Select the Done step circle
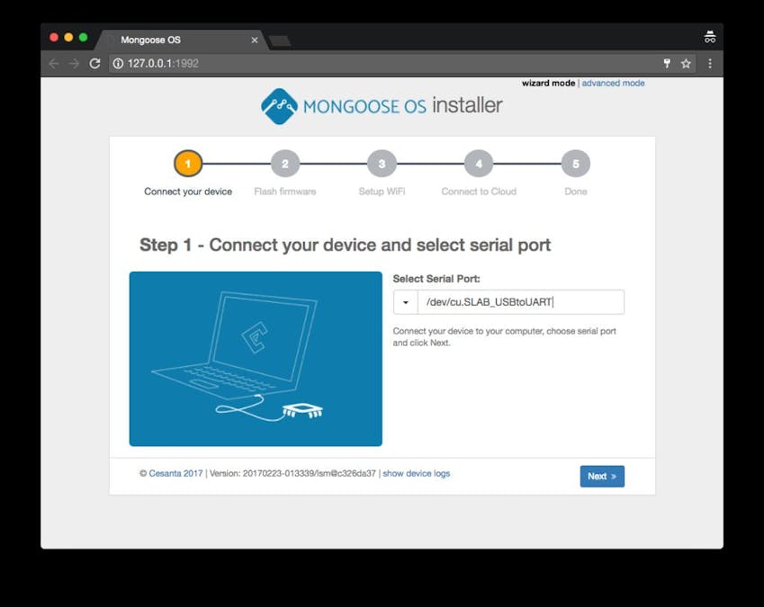The height and width of the screenshot is (607, 764). [574, 165]
